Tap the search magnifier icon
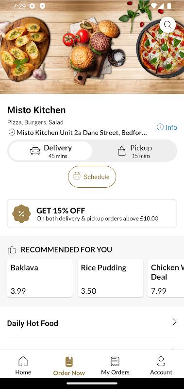Image resolution: width=184 pixels, height=389 pixels. (167, 25)
